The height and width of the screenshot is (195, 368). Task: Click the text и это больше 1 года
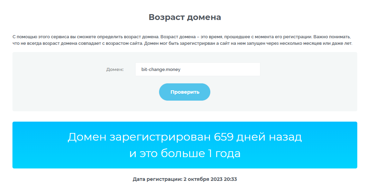click(x=185, y=153)
